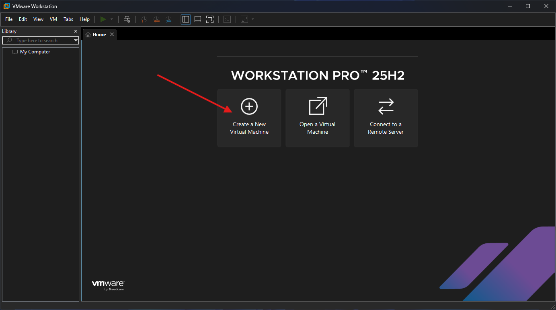
Task: Open Snapshot Manager wrench-clock icon
Action: click(x=168, y=19)
